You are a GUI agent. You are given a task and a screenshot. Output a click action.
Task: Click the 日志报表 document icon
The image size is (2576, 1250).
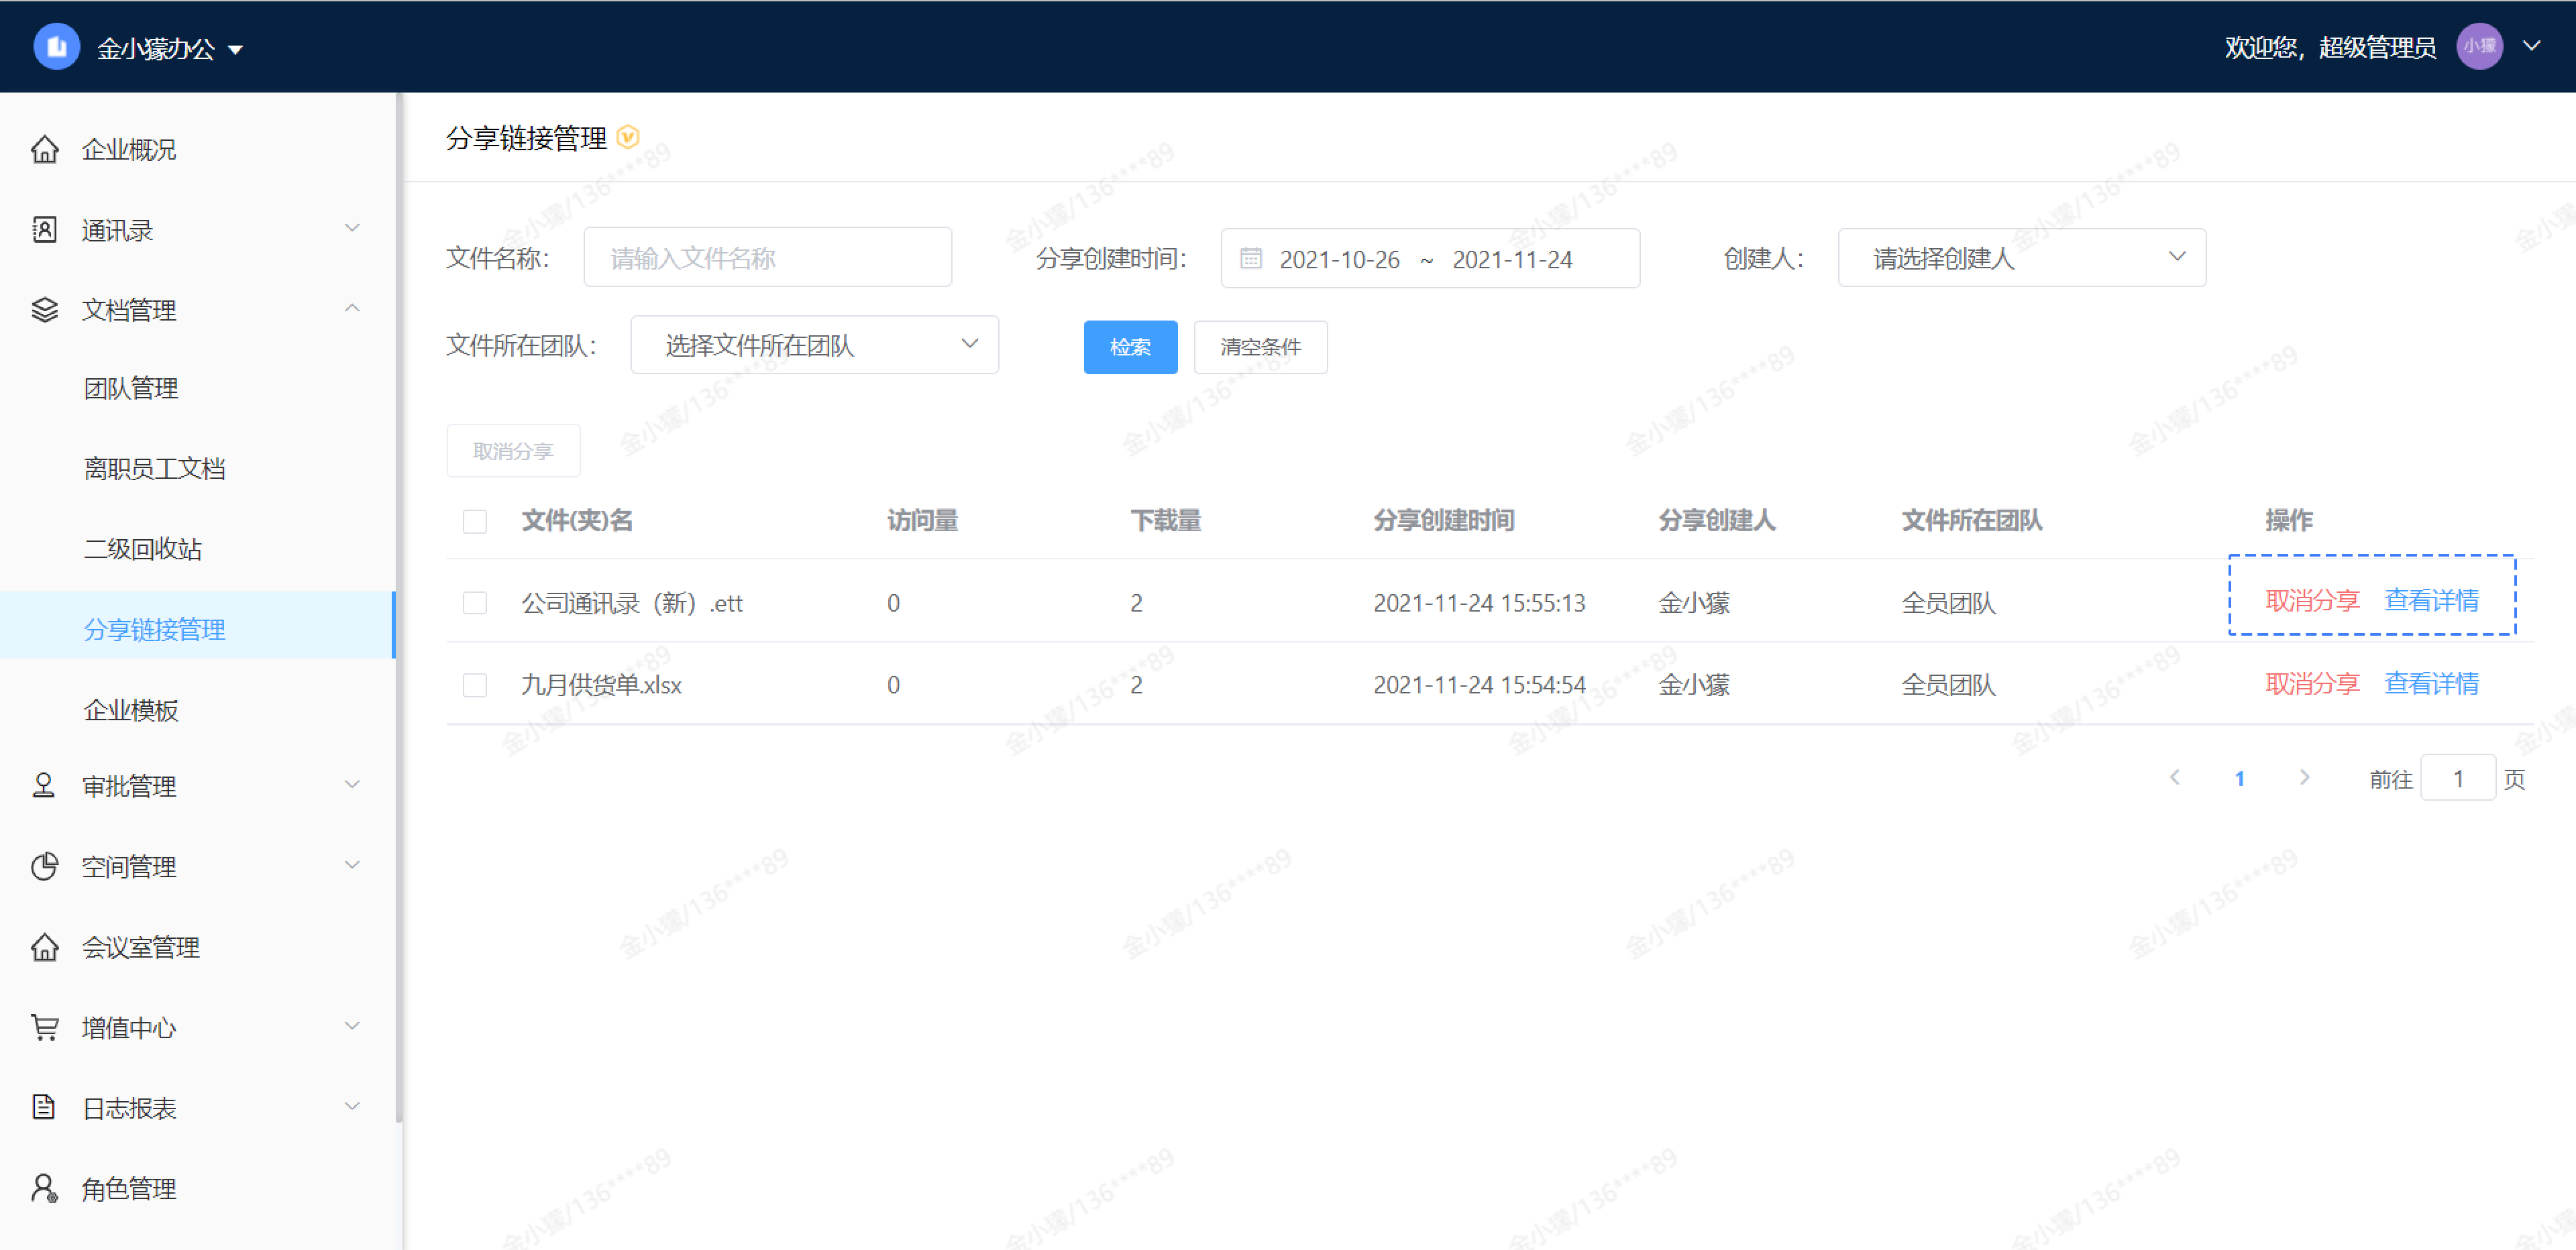click(x=44, y=1107)
